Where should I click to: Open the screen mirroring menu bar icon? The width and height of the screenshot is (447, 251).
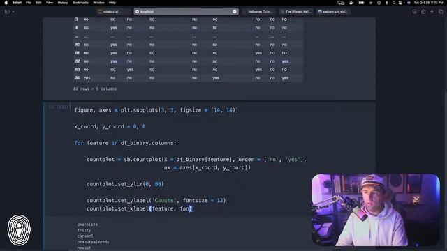pyautogui.click(x=341, y=3)
